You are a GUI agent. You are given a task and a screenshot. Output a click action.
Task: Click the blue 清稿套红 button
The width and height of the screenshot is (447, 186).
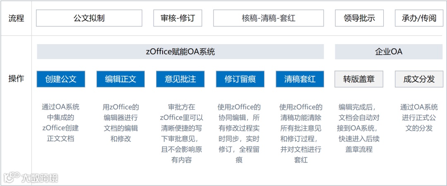pyautogui.click(x=300, y=79)
